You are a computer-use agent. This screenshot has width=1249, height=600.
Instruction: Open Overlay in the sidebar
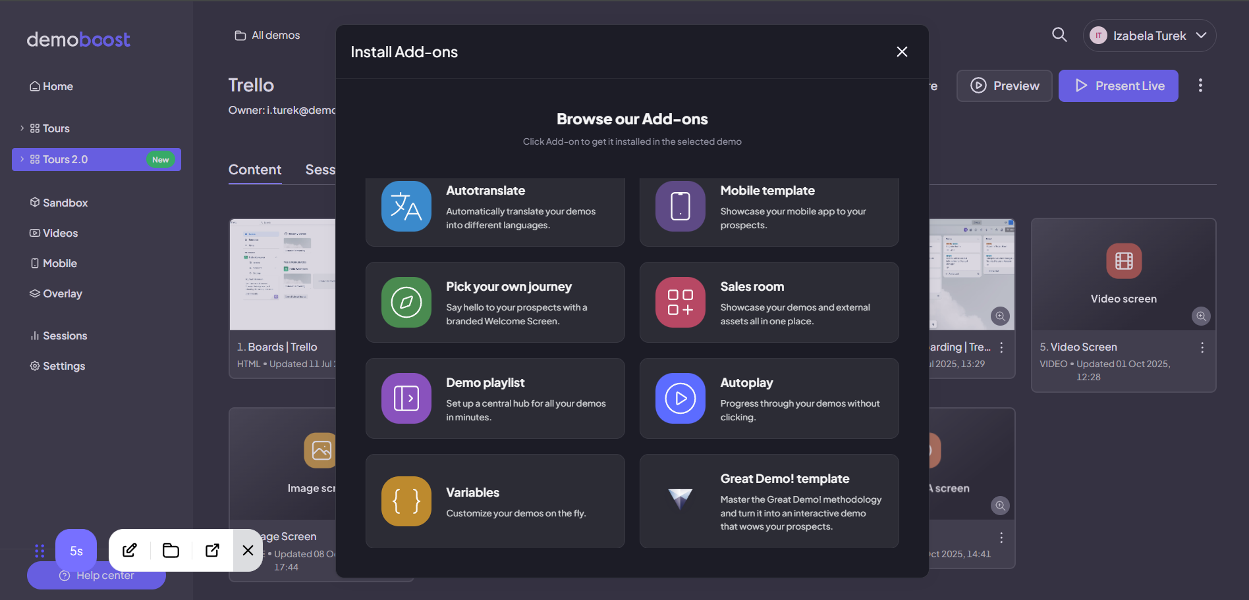click(x=56, y=293)
